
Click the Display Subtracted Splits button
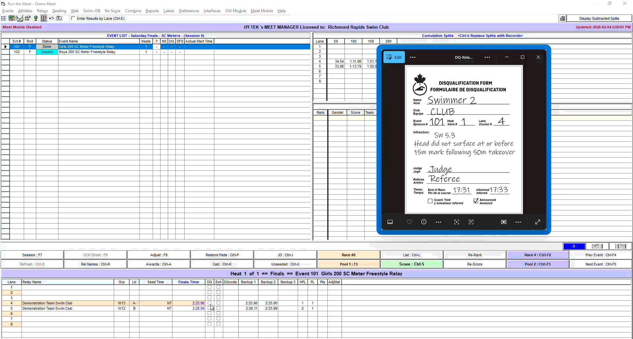pyautogui.click(x=599, y=18)
